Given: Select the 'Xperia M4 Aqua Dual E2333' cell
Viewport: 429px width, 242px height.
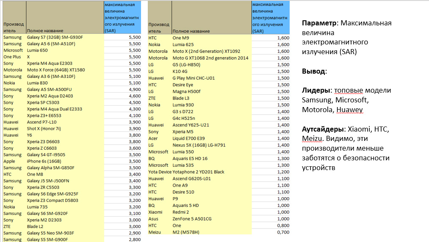Looking at the screenshot, I should click(x=65, y=109).
